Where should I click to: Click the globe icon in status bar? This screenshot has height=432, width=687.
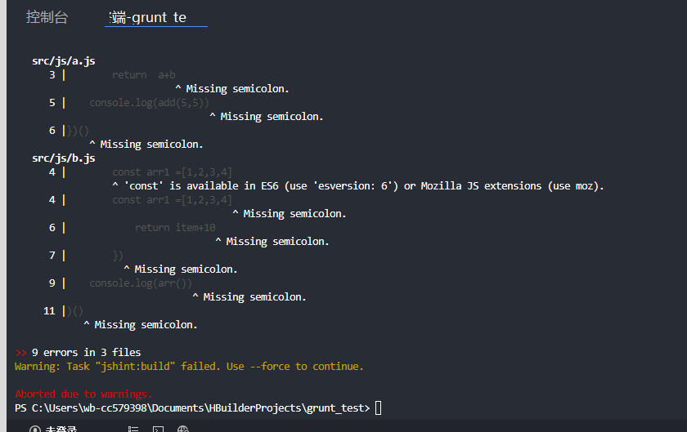(x=183, y=429)
